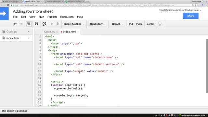Click the Config button
This screenshot has height=117, width=208.
(x=150, y=24)
